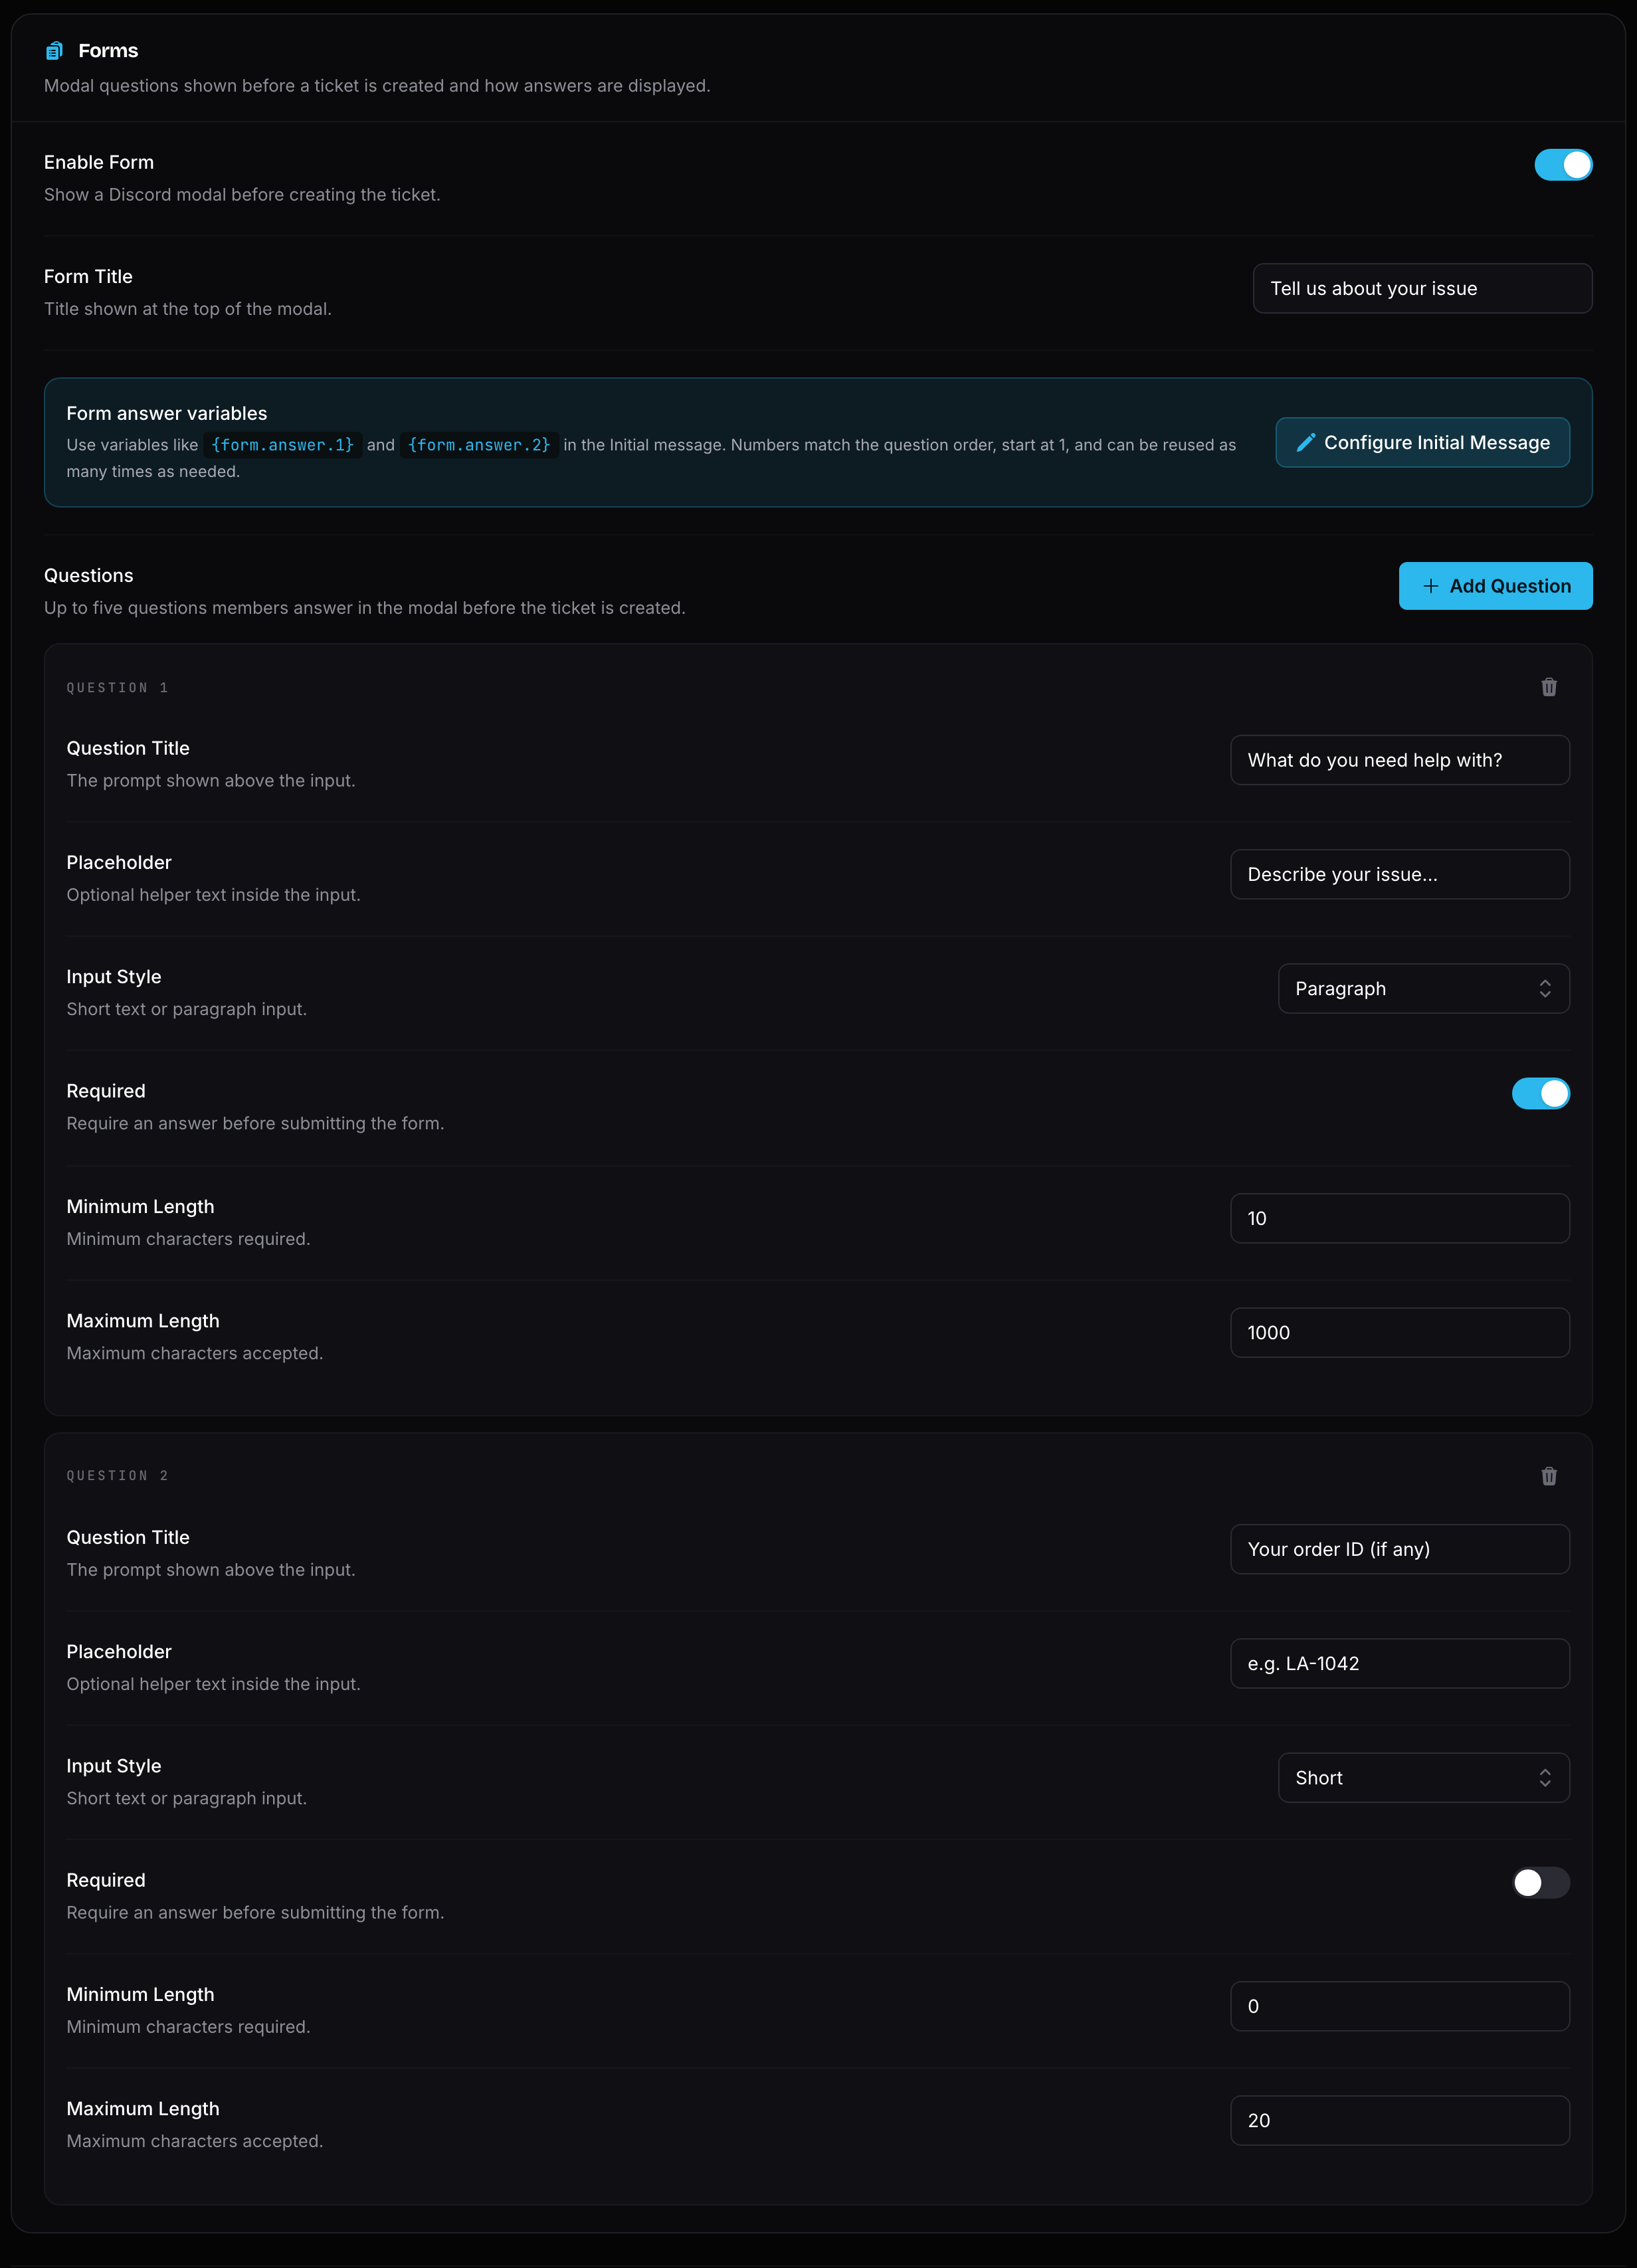
Task: Open Question 1 Input Style Paragraph dropdown
Action: click(1423, 989)
